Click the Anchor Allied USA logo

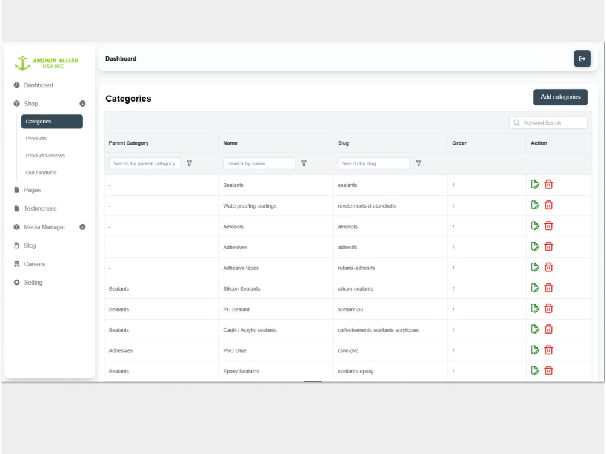coord(47,63)
